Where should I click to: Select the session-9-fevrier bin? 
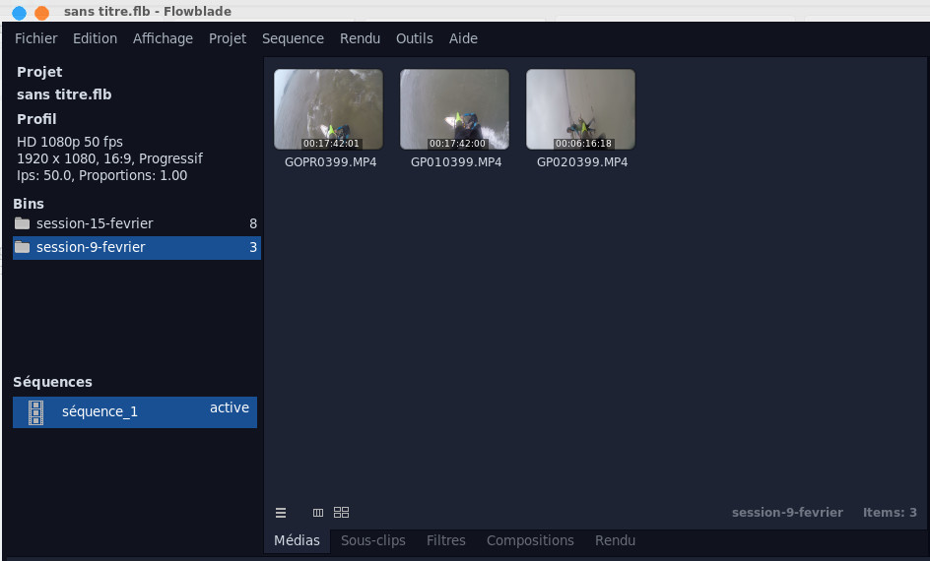click(136, 247)
